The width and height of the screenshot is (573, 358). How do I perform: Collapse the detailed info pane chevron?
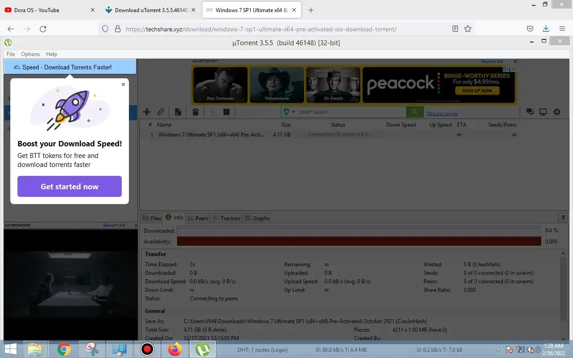(x=563, y=217)
